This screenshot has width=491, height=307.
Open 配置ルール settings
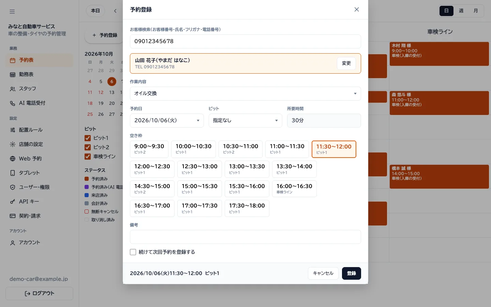pyautogui.click(x=39, y=130)
